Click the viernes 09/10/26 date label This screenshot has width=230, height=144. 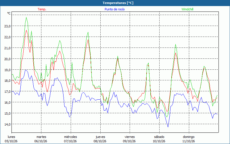(x=130, y=139)
